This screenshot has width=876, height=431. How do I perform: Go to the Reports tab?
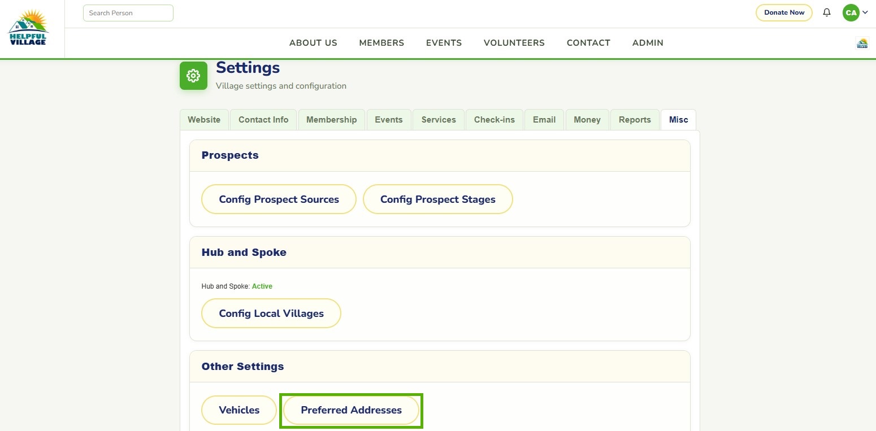tap(635, 120)
